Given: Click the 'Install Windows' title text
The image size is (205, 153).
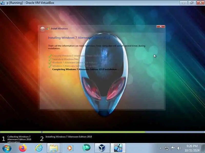Looking at the screenshot, I should point(59,29).
